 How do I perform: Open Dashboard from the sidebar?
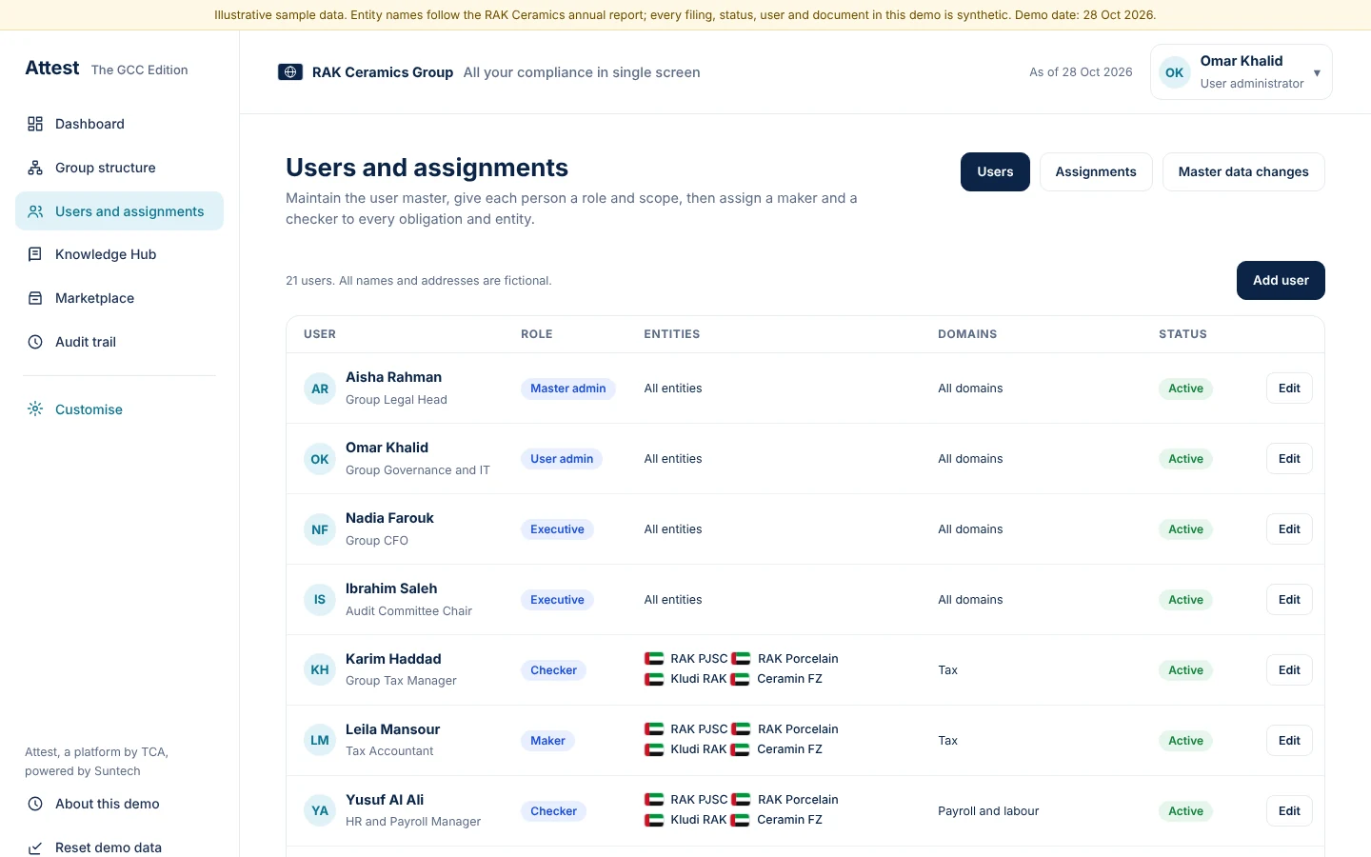119,124
